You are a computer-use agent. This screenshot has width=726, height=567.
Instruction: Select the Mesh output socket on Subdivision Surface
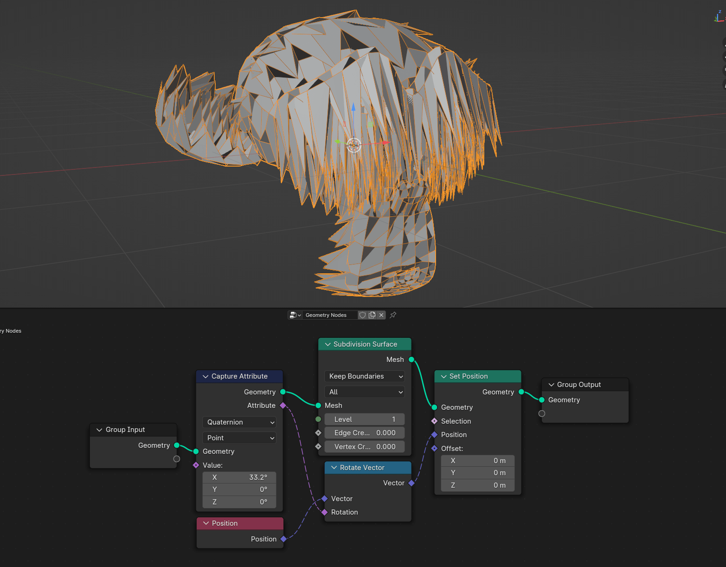tap(411, 359)
